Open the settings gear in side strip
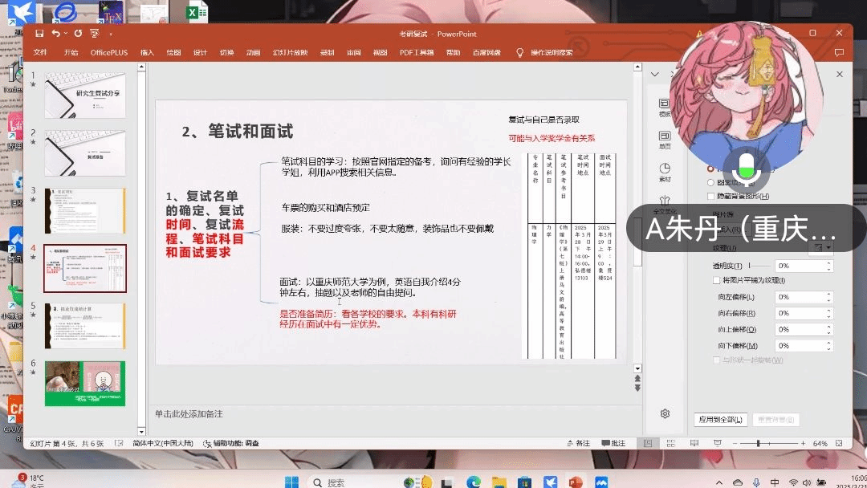Image resolution: width=867 pixels, height=488 pixels. point(665,413)
